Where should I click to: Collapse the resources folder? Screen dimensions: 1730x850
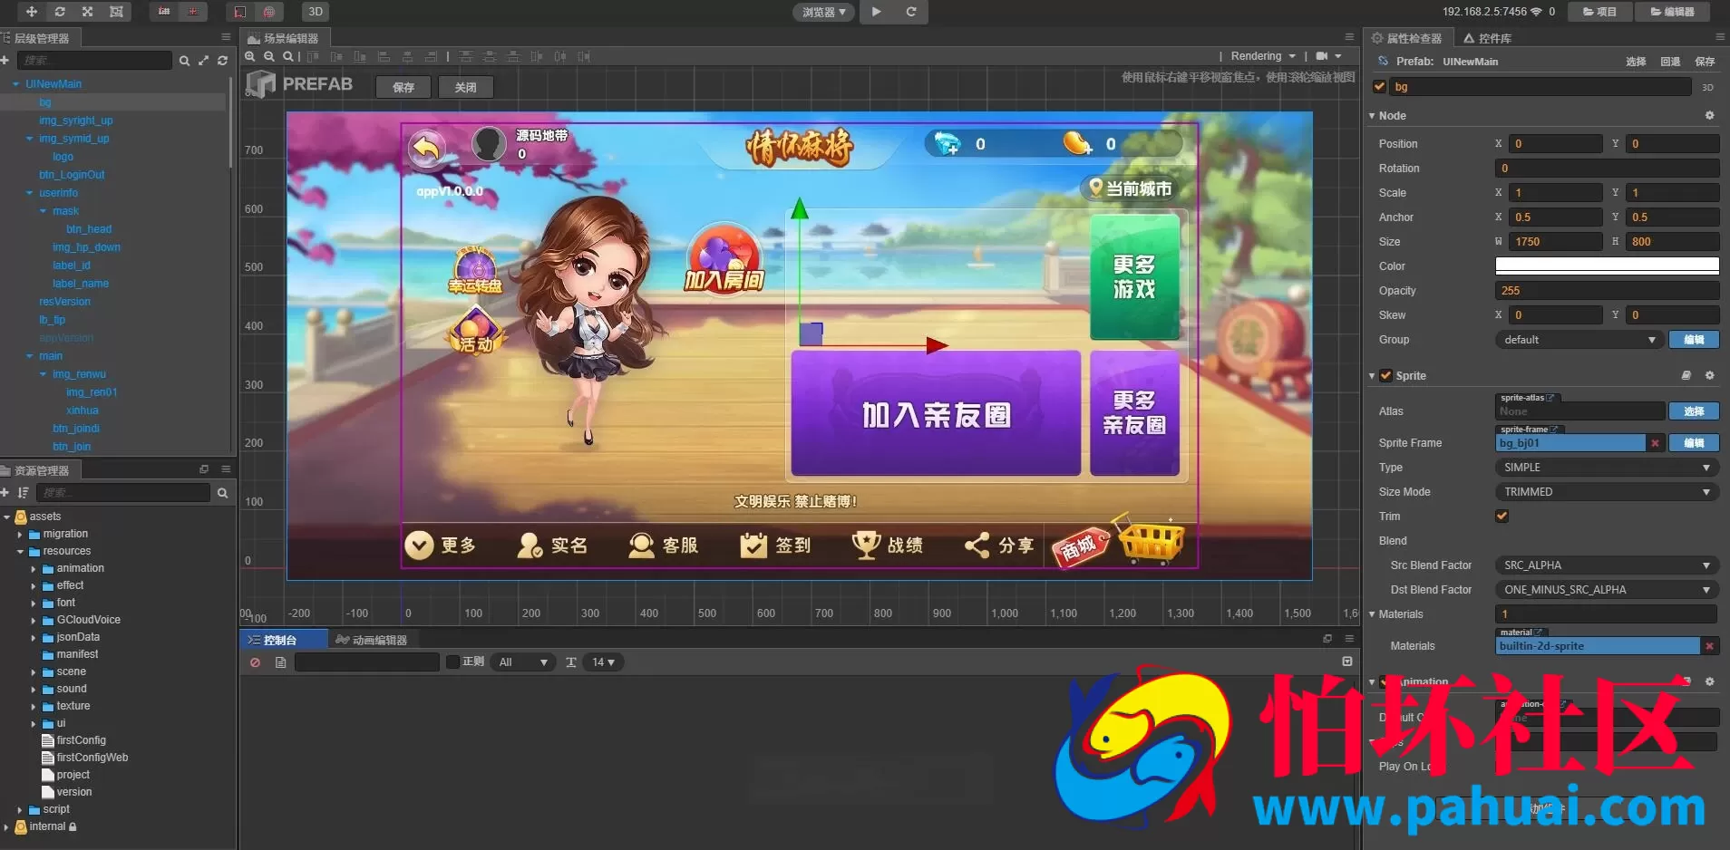tap(20, 551)
